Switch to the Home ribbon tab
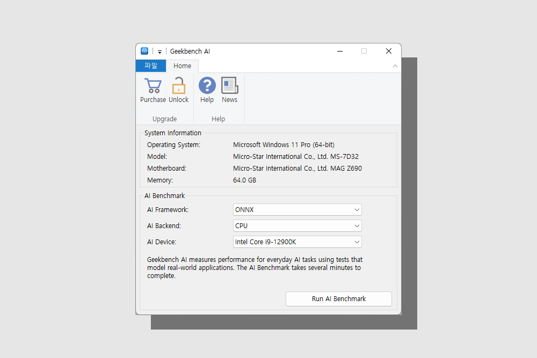The image size is (537, 358). point(182,65)
